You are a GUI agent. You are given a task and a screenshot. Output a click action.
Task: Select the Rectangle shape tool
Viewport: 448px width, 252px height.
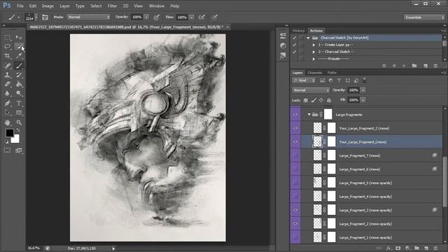pos(19,113)
